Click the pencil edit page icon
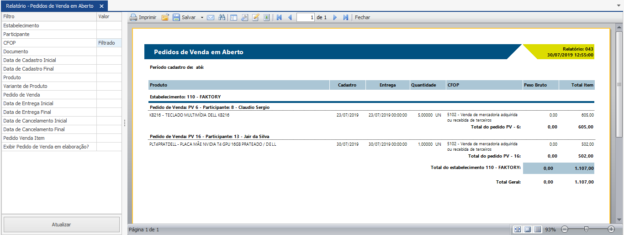Image resolution: width=624 pixels, height=235 pixels. click(256, 17)
